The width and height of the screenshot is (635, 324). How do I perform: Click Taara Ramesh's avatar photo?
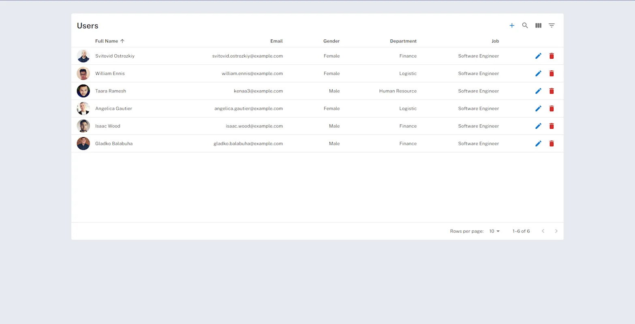click(x=83, y=91)
